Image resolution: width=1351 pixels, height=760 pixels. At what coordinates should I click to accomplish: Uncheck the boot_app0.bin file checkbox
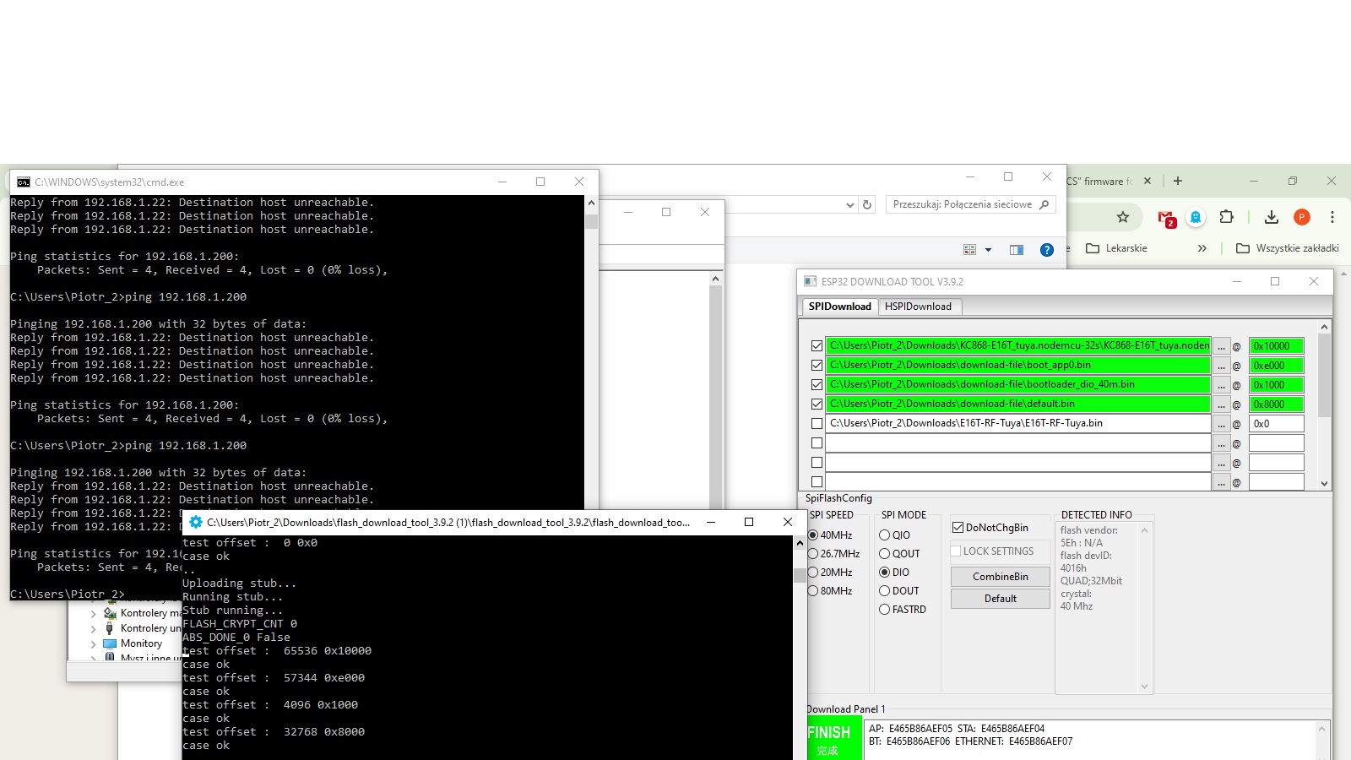pos(817,366)
